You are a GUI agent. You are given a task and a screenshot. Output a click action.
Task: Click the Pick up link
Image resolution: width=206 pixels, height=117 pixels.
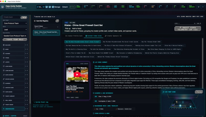pyautogui.click(x=68, y=29)
